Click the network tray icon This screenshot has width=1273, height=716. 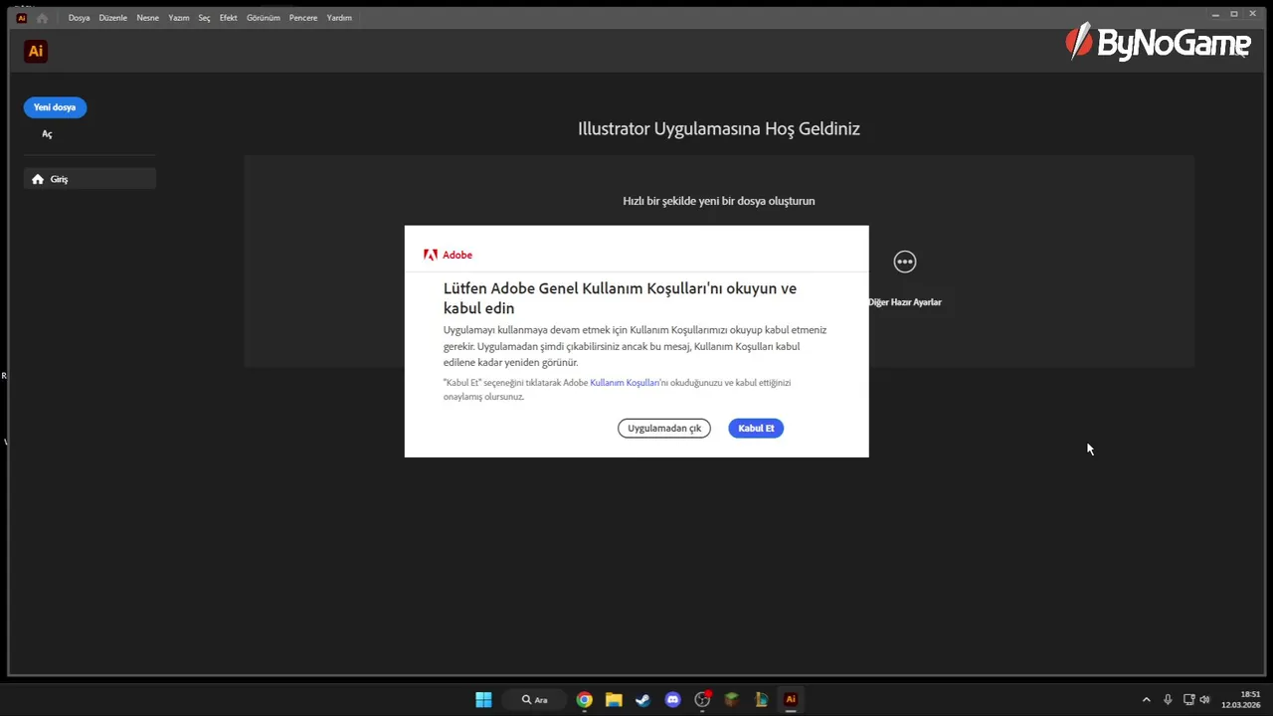(1188, 700)
